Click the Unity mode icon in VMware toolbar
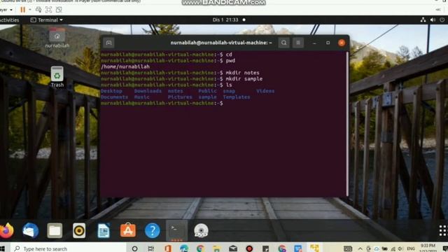The height and width of the screenshot is (252, 448). 59,10
